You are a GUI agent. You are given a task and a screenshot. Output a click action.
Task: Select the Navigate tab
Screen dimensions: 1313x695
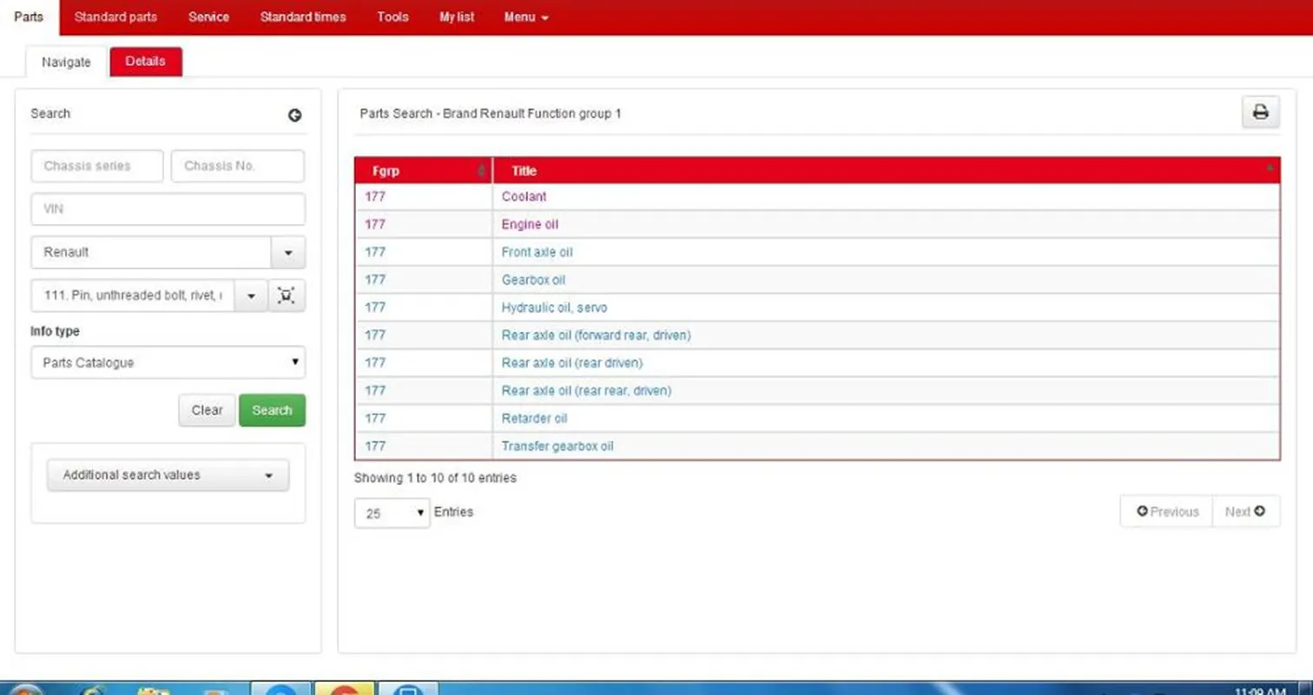(x=66, y=62)
